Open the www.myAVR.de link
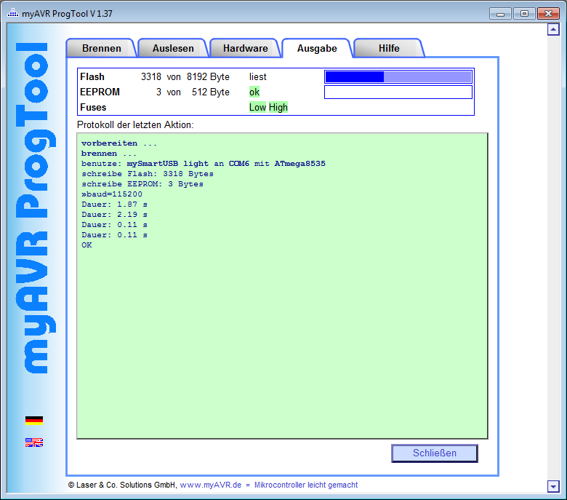Screen dimensions: 567x500 (210, 485)
